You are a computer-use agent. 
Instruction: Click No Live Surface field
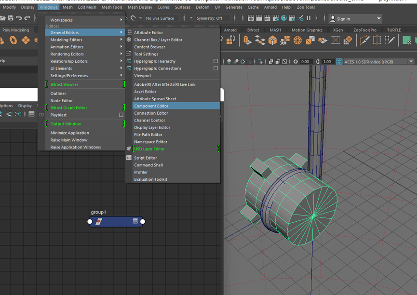click(161, 18)
